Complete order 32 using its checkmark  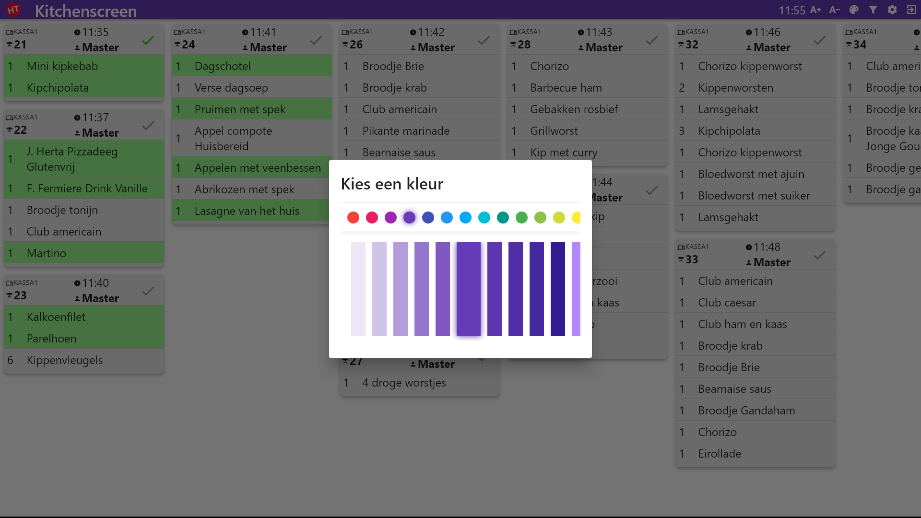(820, 40)
